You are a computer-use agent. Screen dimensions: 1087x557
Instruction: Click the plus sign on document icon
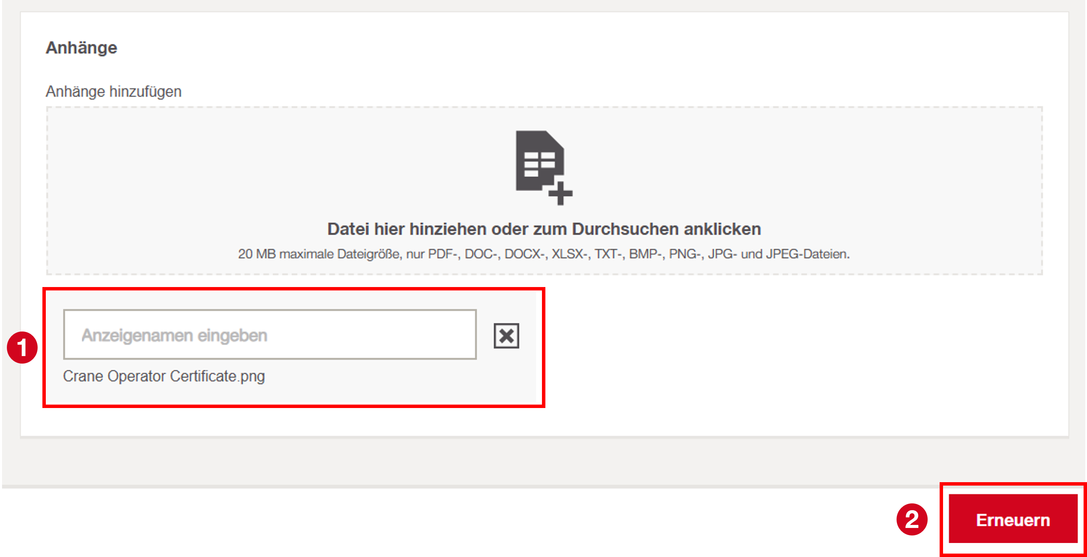[560, 193]
